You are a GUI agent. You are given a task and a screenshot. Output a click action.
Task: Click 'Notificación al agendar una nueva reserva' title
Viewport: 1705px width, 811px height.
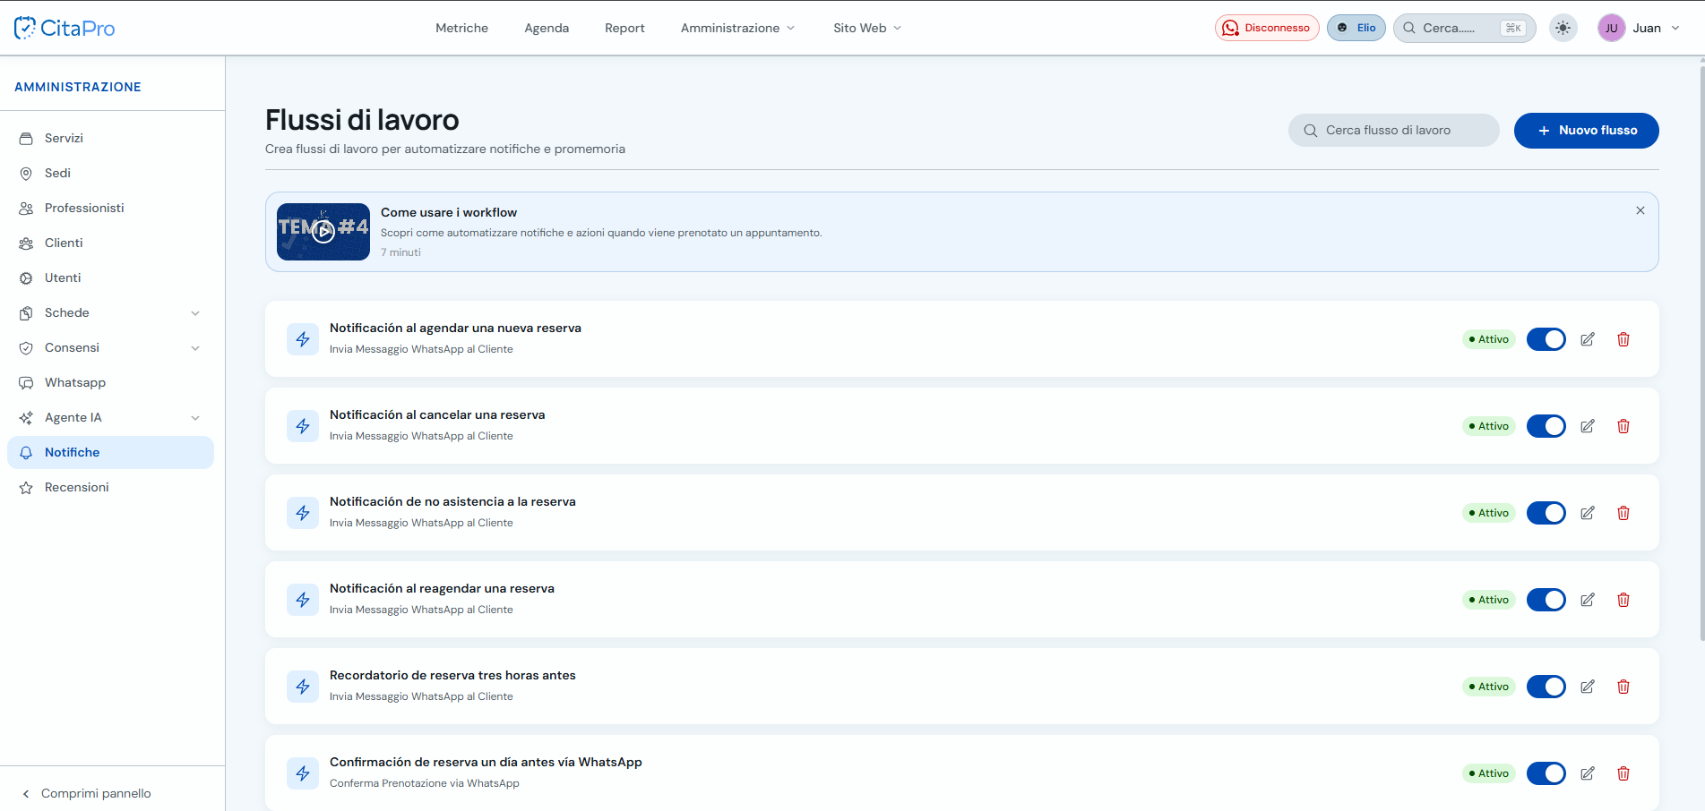[455, 328]
